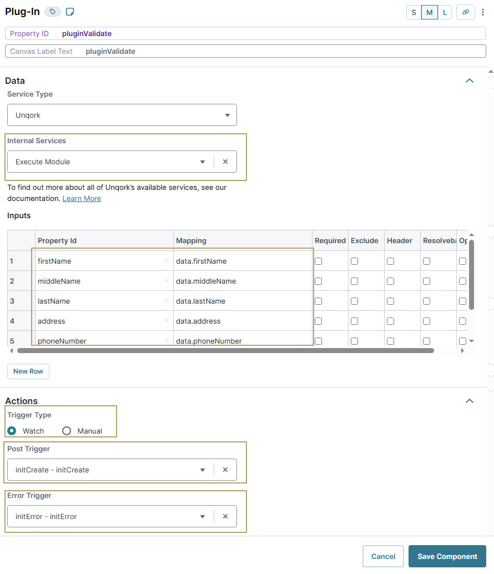Screen dimensions: 494x574
Task: Switch to the S size tab
Action: tap(413, 12)
